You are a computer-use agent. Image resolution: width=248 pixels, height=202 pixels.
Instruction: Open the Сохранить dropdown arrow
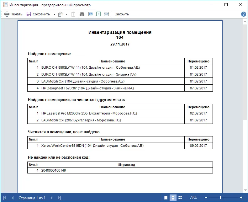[54, 14]
